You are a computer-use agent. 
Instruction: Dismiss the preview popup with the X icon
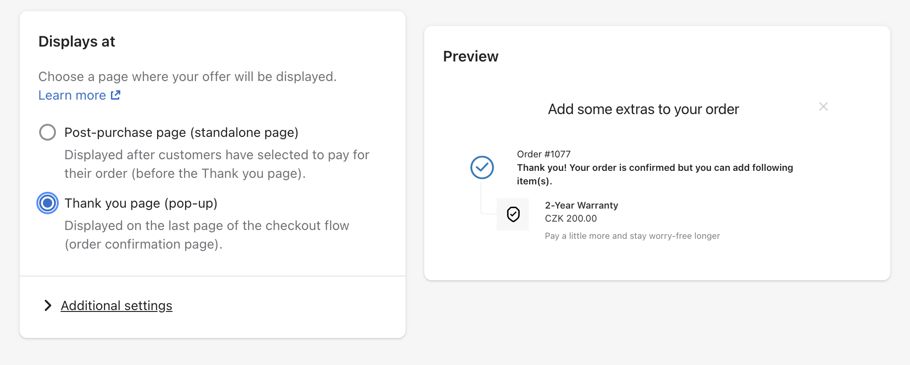(823, 107)
